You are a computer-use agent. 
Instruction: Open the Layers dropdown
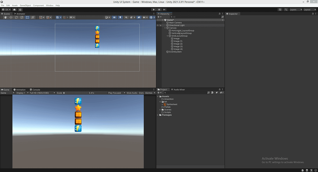tap(295, 10)
